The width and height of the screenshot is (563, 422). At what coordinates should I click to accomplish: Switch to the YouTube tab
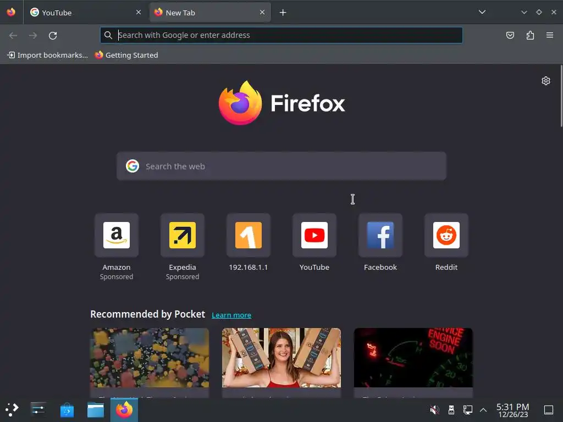pos(85,12)
